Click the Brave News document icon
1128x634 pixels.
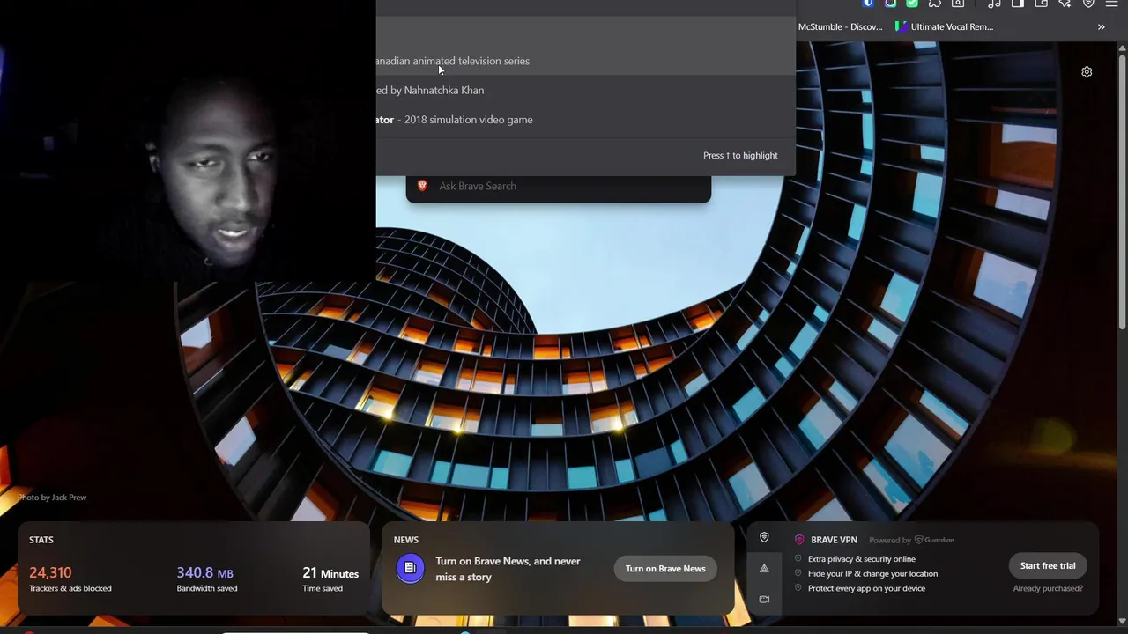click(410, 569)
